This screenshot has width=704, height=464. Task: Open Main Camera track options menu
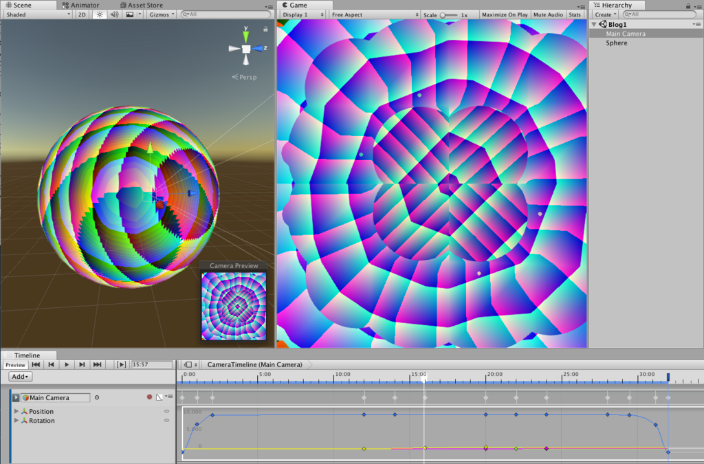point(169,397)
